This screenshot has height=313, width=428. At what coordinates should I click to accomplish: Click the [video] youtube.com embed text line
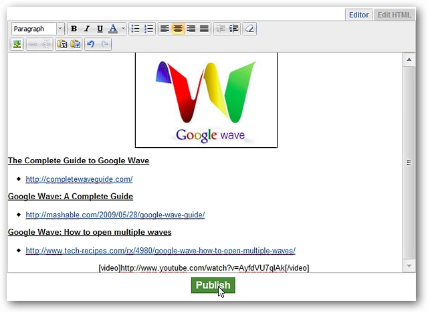[x=204, y=268]
